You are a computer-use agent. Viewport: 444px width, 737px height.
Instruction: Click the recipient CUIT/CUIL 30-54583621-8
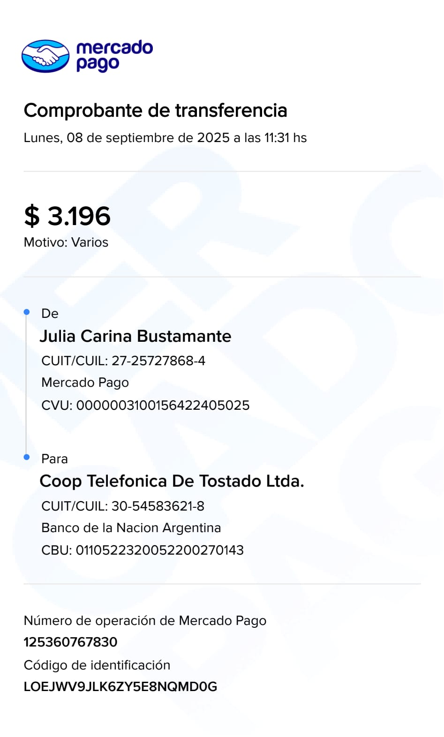123,506
